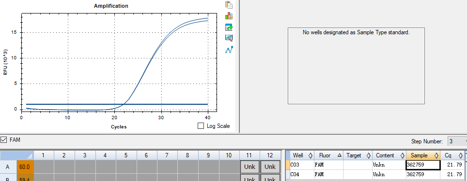Select plate column 4 header
The image size is (467, 181).
[106, 155]
